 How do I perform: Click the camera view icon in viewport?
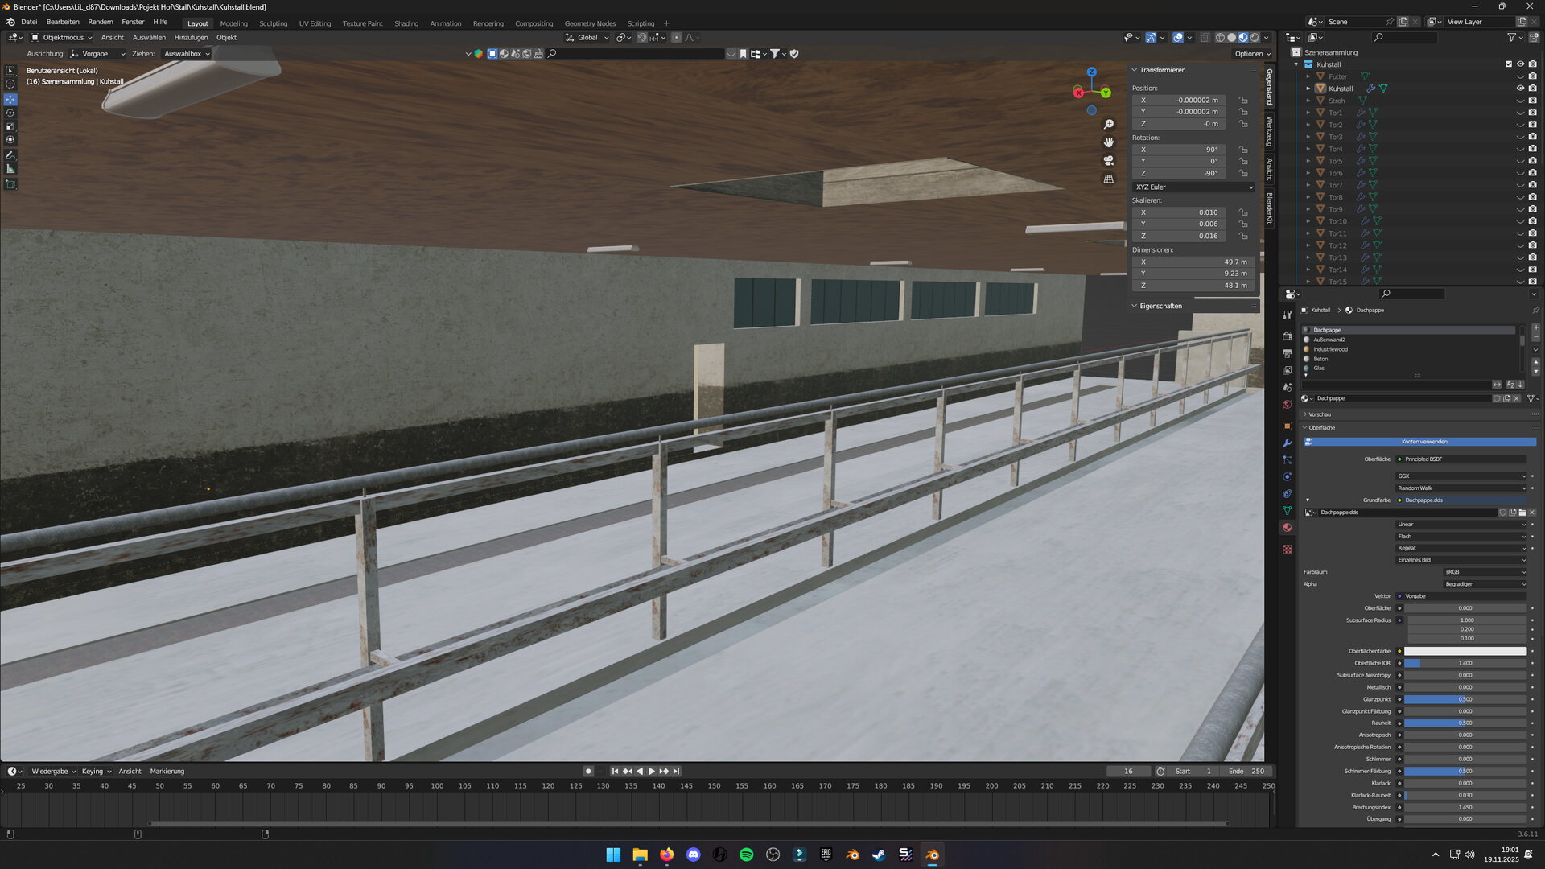(1108, 161)
